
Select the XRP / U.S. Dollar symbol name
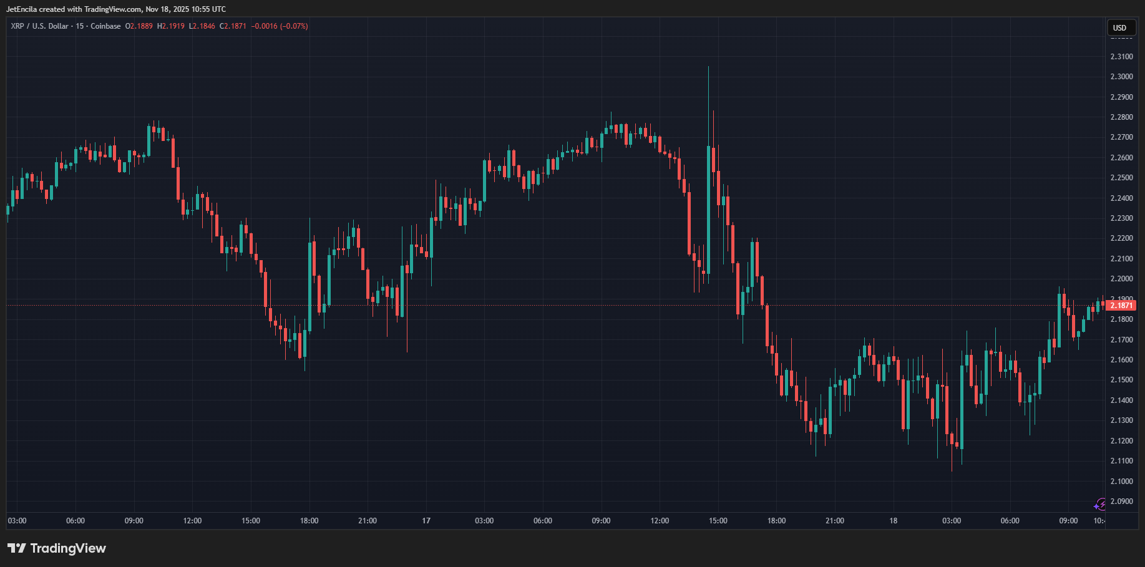(41, 26)
